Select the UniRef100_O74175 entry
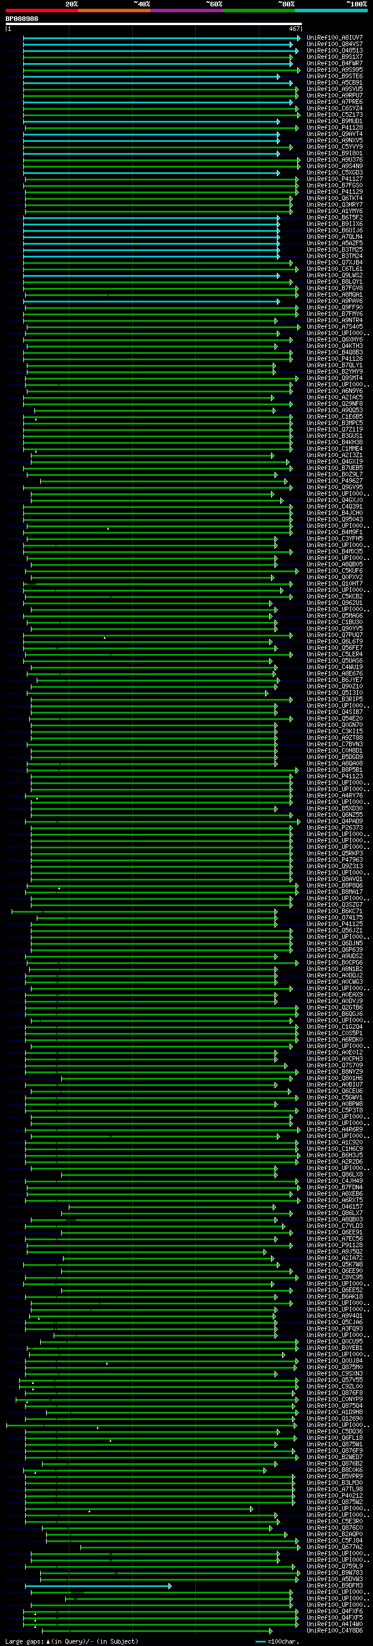This screenshot has width=373, height=1646. 335,917
